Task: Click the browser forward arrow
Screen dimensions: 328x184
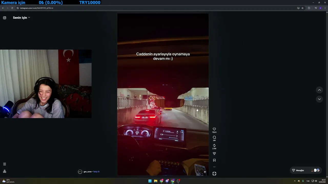Action: 7,8
